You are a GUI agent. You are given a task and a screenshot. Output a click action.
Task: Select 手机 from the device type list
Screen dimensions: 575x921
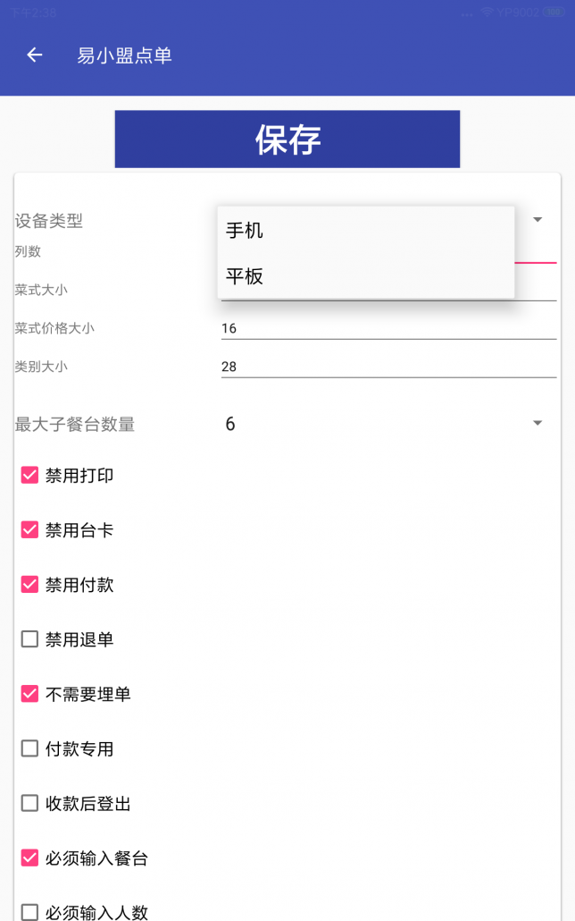coord(365,230)
